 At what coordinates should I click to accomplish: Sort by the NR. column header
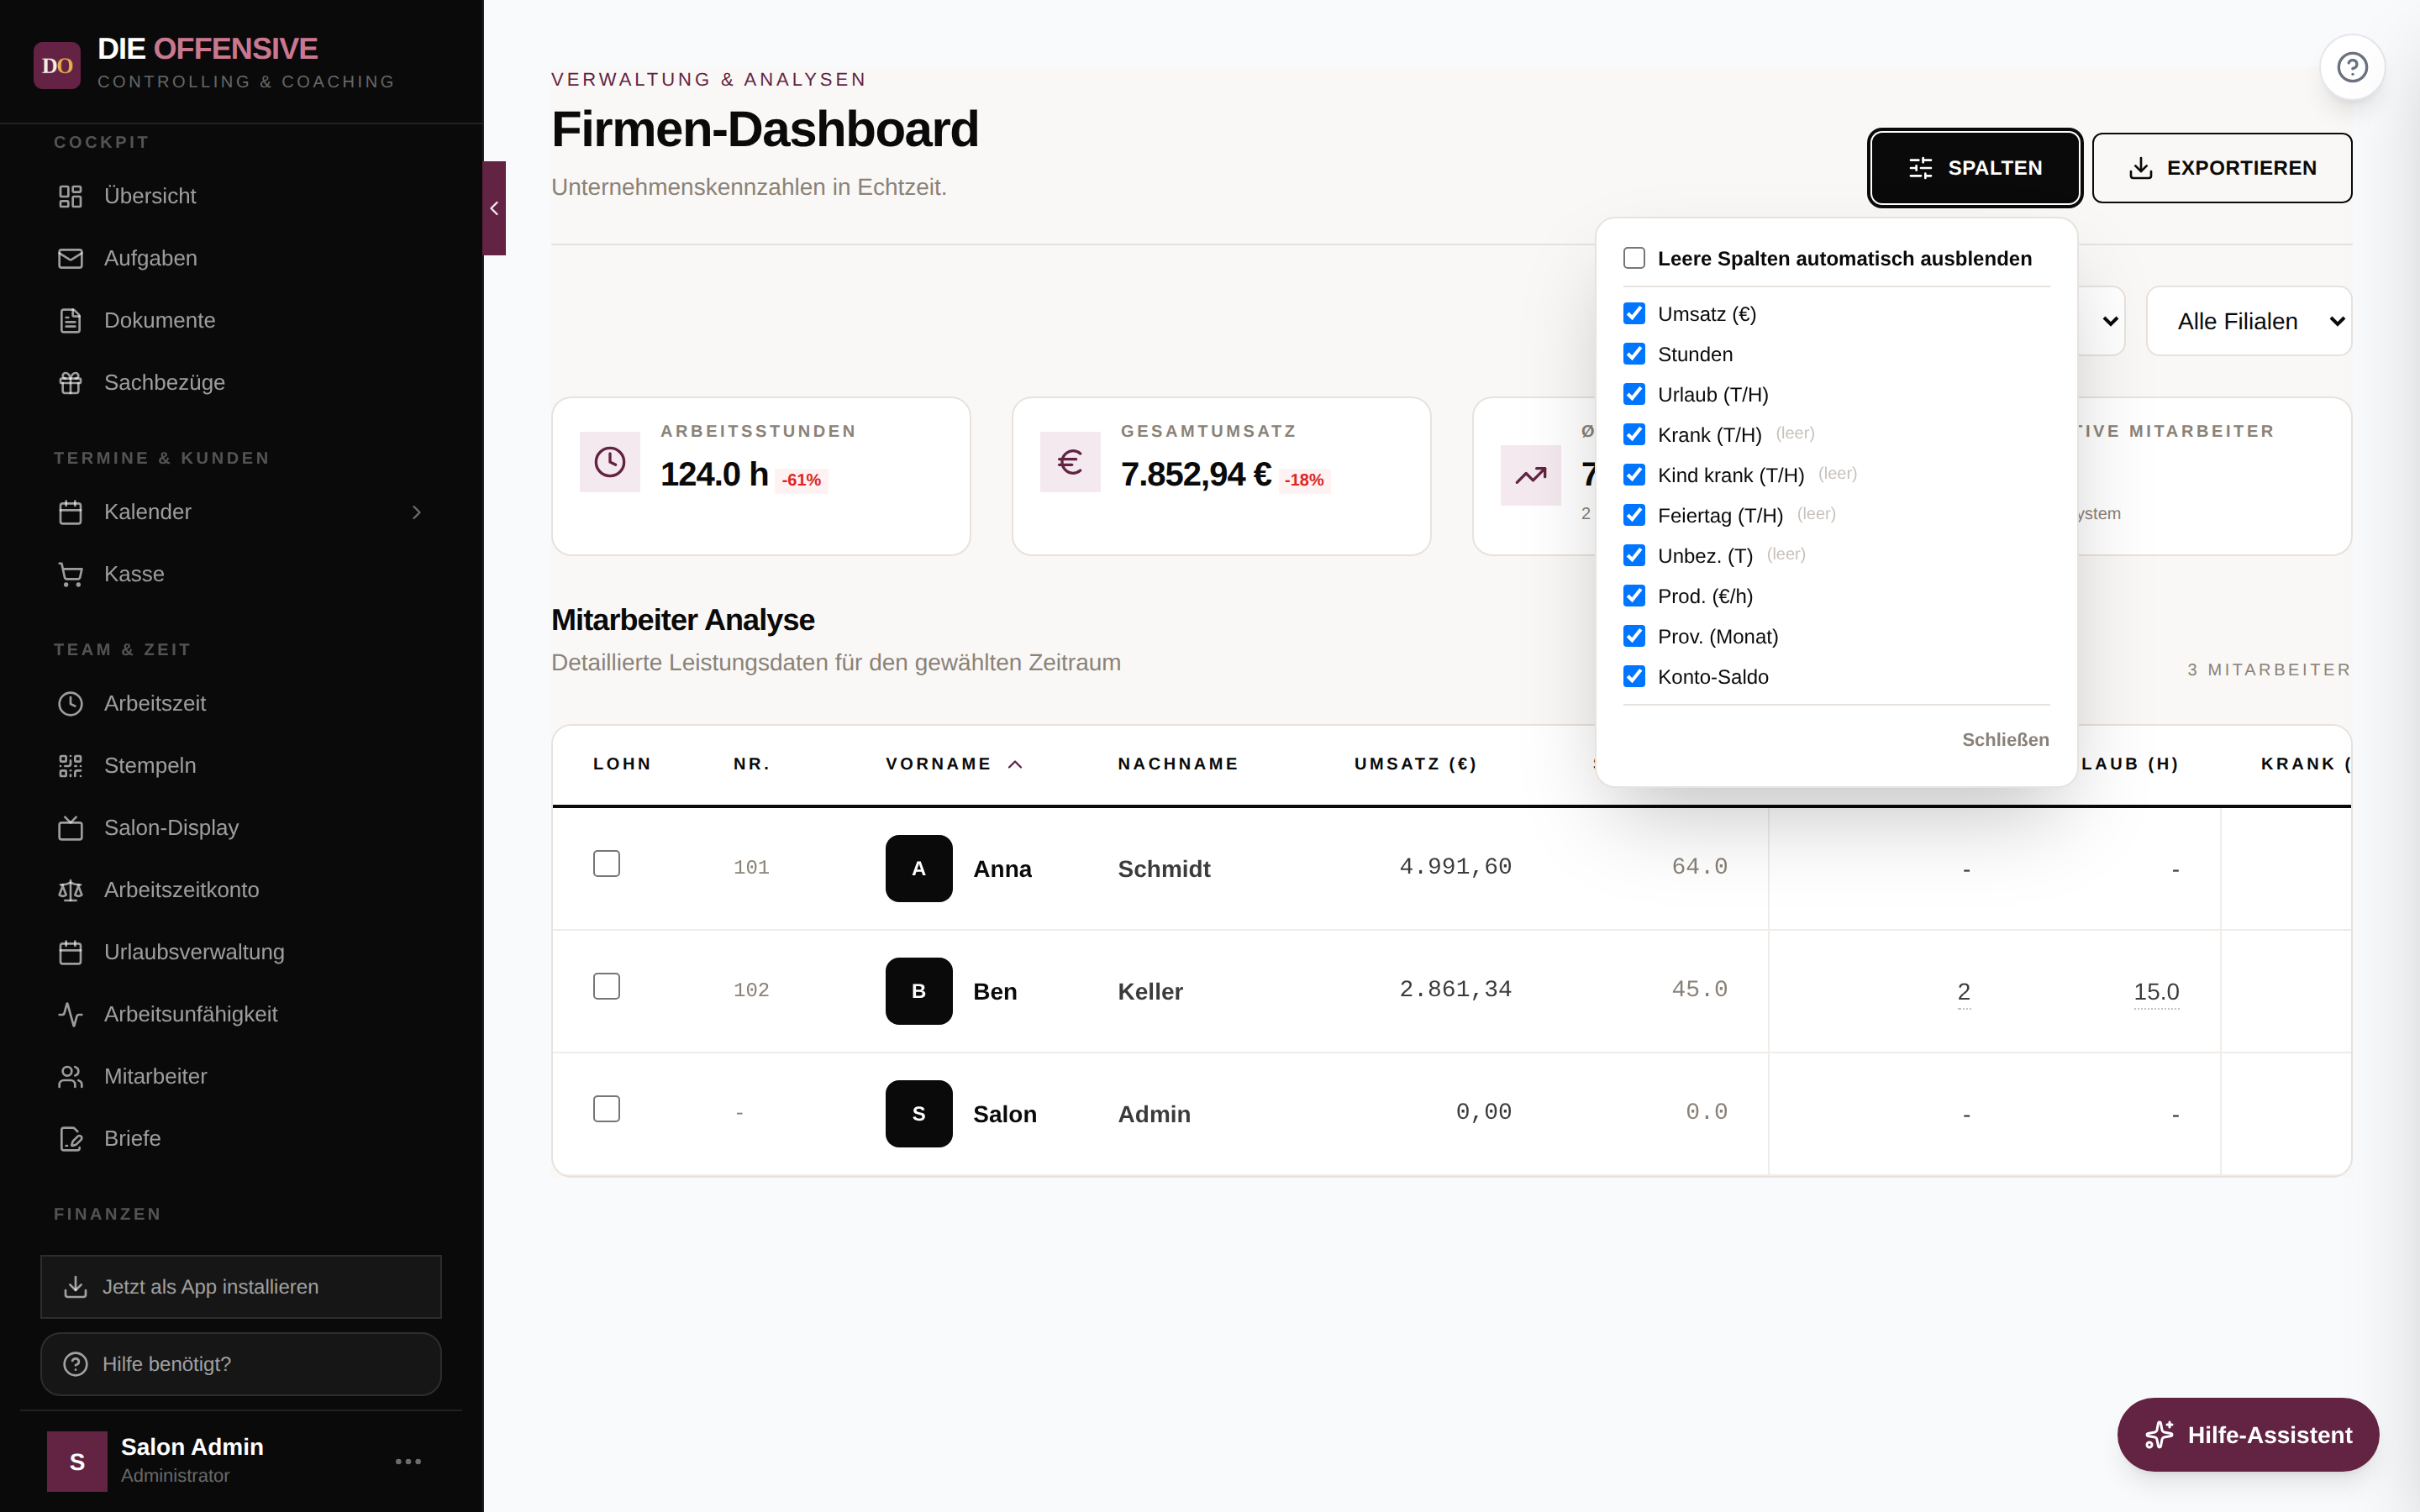[752, 764]
